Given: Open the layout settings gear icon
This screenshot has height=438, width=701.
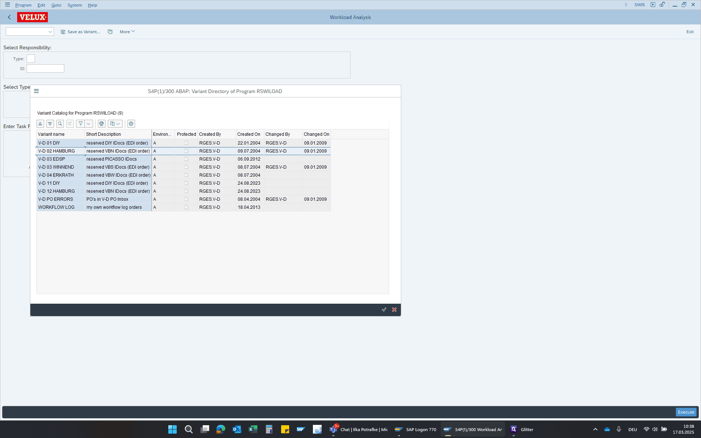Looking at the screenshot, I should click(x=131, y=124).
